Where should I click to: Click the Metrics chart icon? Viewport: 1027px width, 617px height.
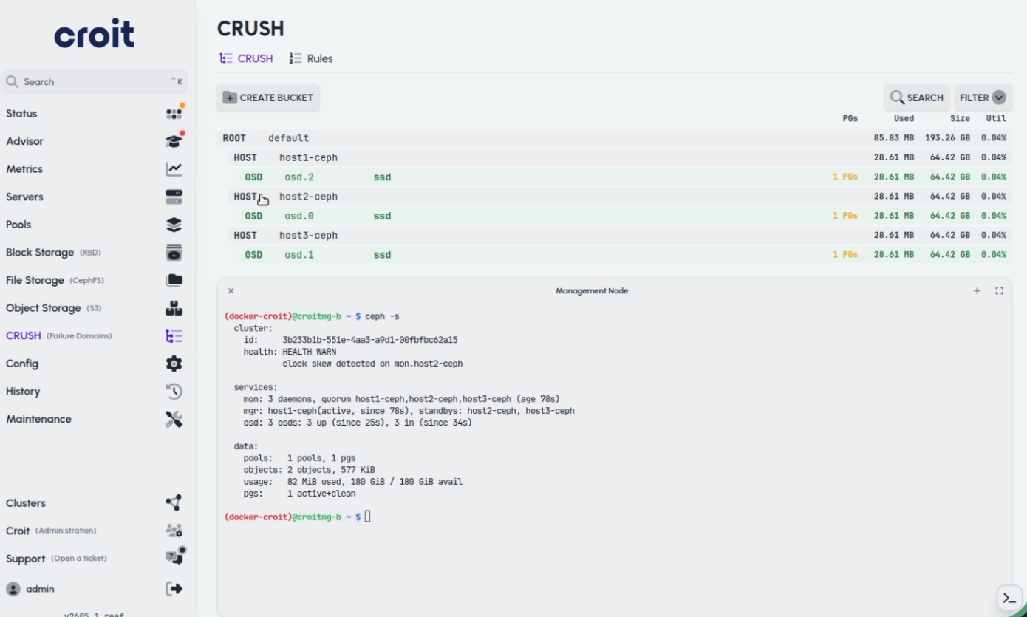click(174, 169)
